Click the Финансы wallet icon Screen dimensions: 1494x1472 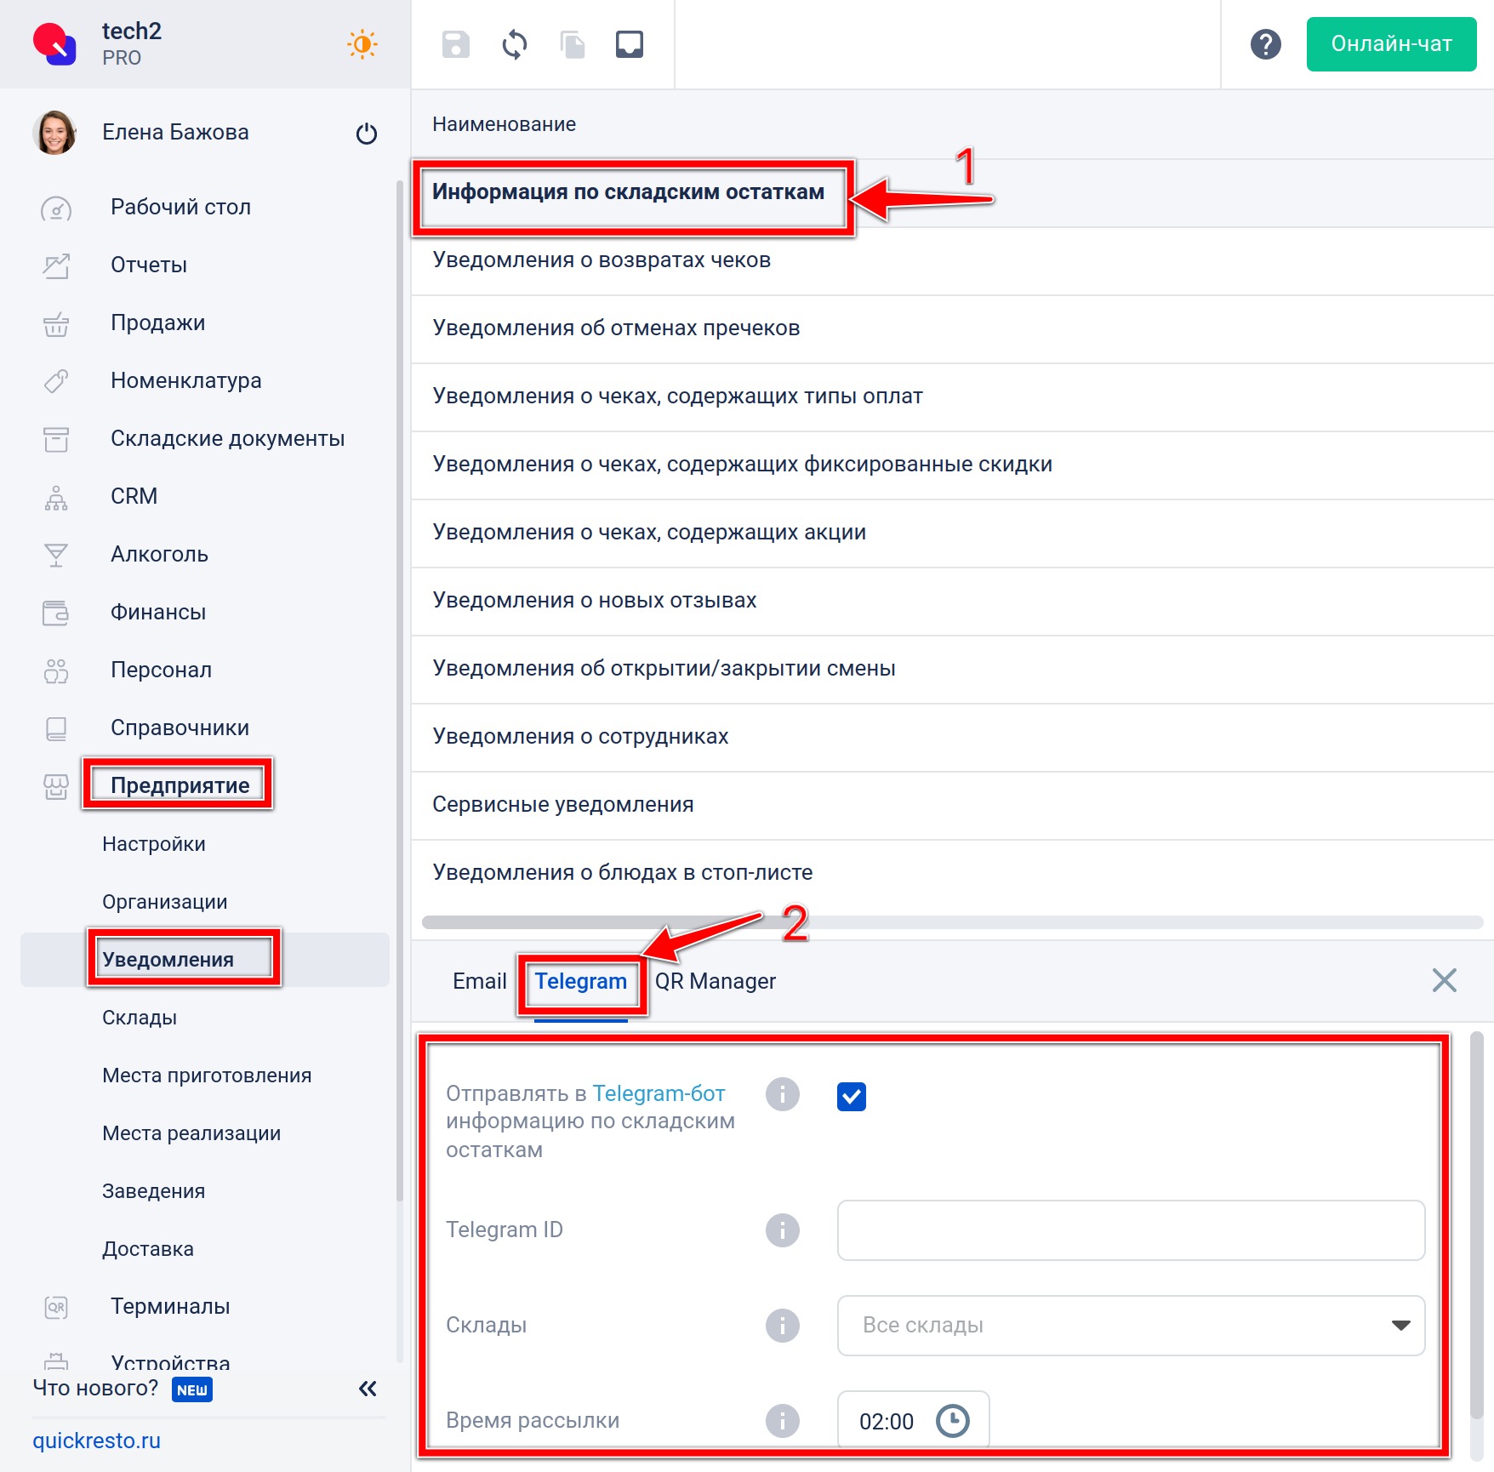56,613
